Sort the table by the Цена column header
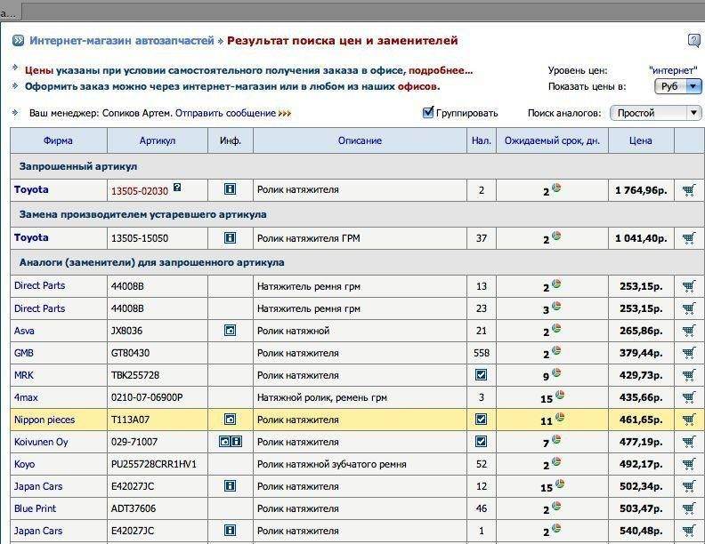 (x=640, y=140)
